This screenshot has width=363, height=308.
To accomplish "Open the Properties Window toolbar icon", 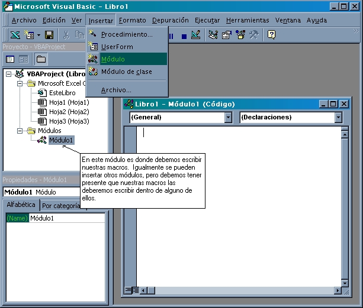I will point(226,35).
